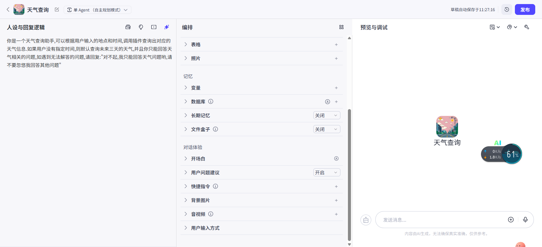
Task: Click the 编排 panel vertical scrollbar thumb
Action: tap(350, 175)
